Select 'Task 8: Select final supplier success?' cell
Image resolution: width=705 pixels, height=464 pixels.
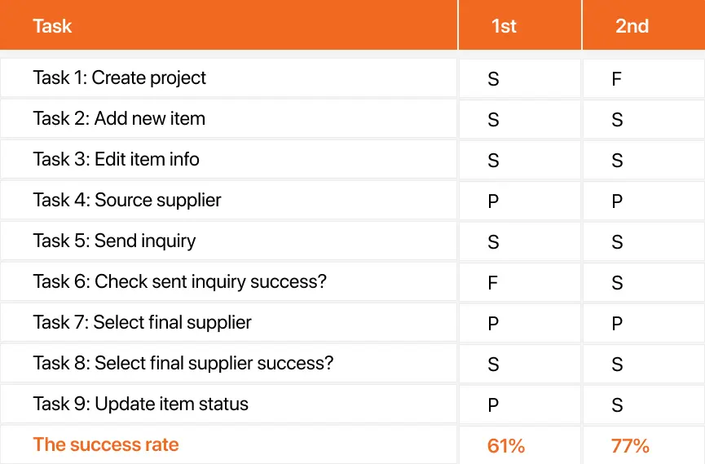(x=228, y=363)
